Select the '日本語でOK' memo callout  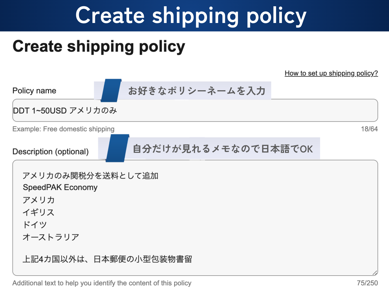click(x=223, y=149)
